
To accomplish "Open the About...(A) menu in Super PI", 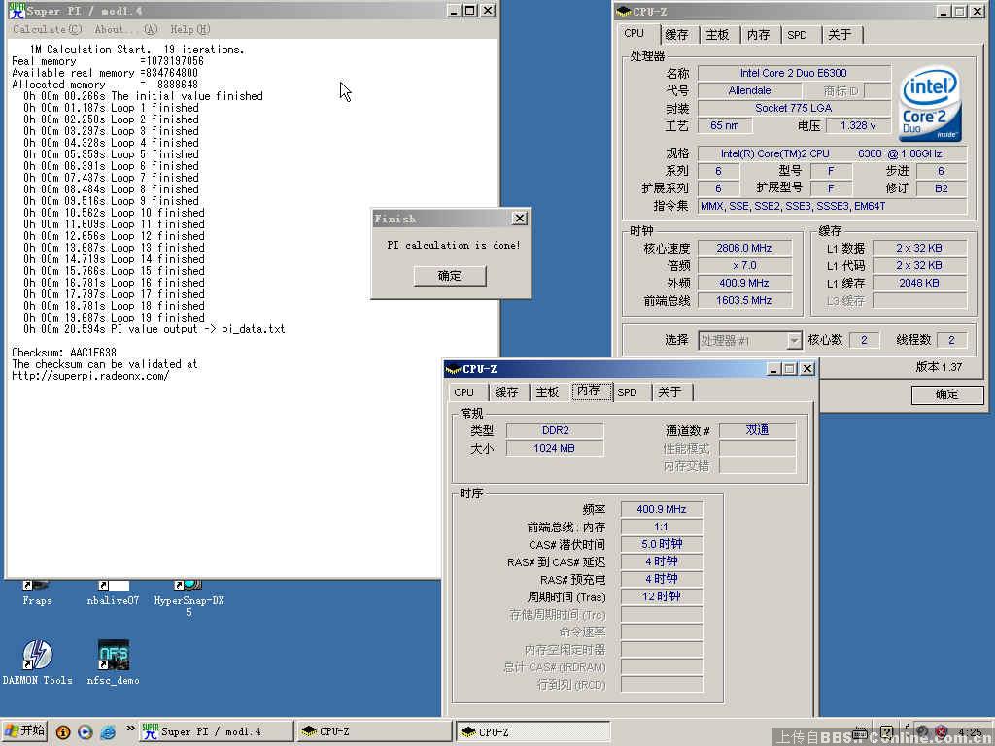I will [125, 29].
